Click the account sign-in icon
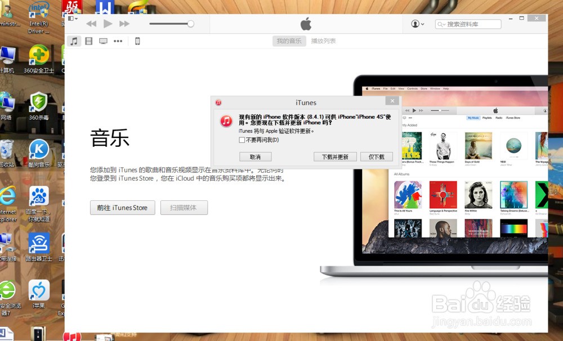Image resolution: width=563 pixels, height=341 pixels. (415, 24)
